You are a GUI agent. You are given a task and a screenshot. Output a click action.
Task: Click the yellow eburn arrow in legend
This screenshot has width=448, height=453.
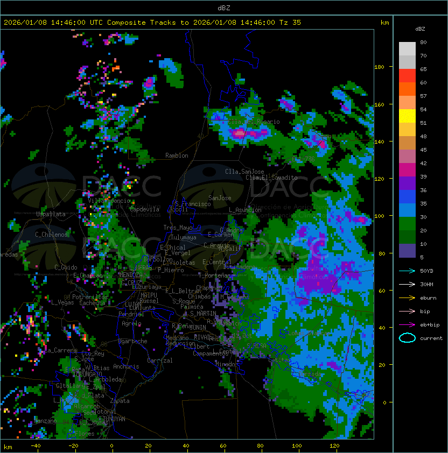407,298
